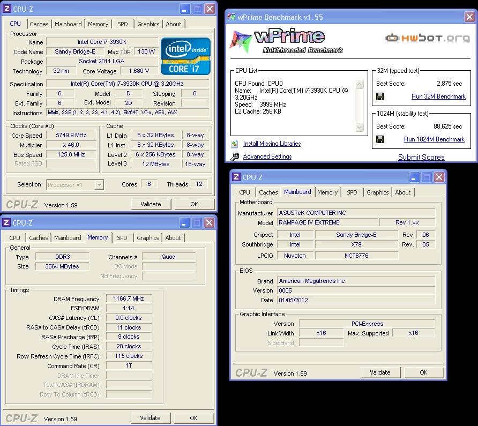Image resolution: width=478 pixels, height=426 pixels.
Task: Run the 1024M Benchmark
Action: (x=434, y=139)
